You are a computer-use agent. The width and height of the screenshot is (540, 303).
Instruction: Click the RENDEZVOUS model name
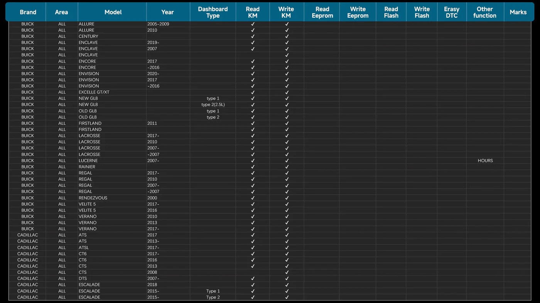pos(93,198)
